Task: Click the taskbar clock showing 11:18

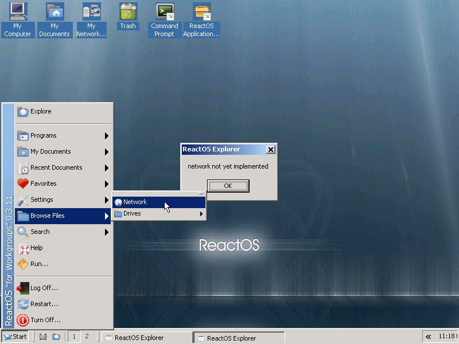Action: [447, 337]
